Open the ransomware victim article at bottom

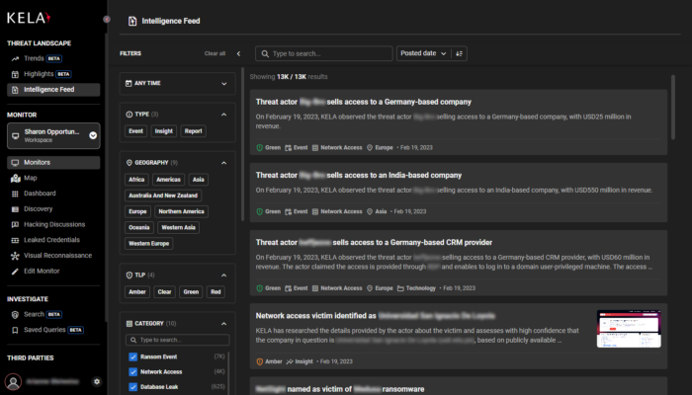coord(459,386)
